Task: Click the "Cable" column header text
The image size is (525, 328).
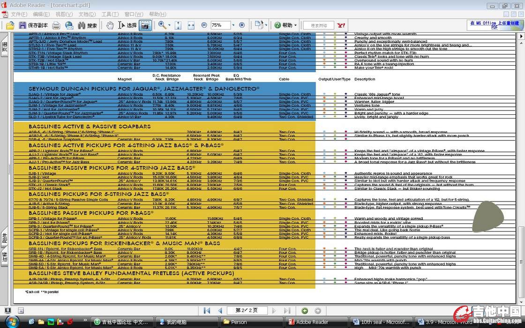Action: (x=284, y=79)
